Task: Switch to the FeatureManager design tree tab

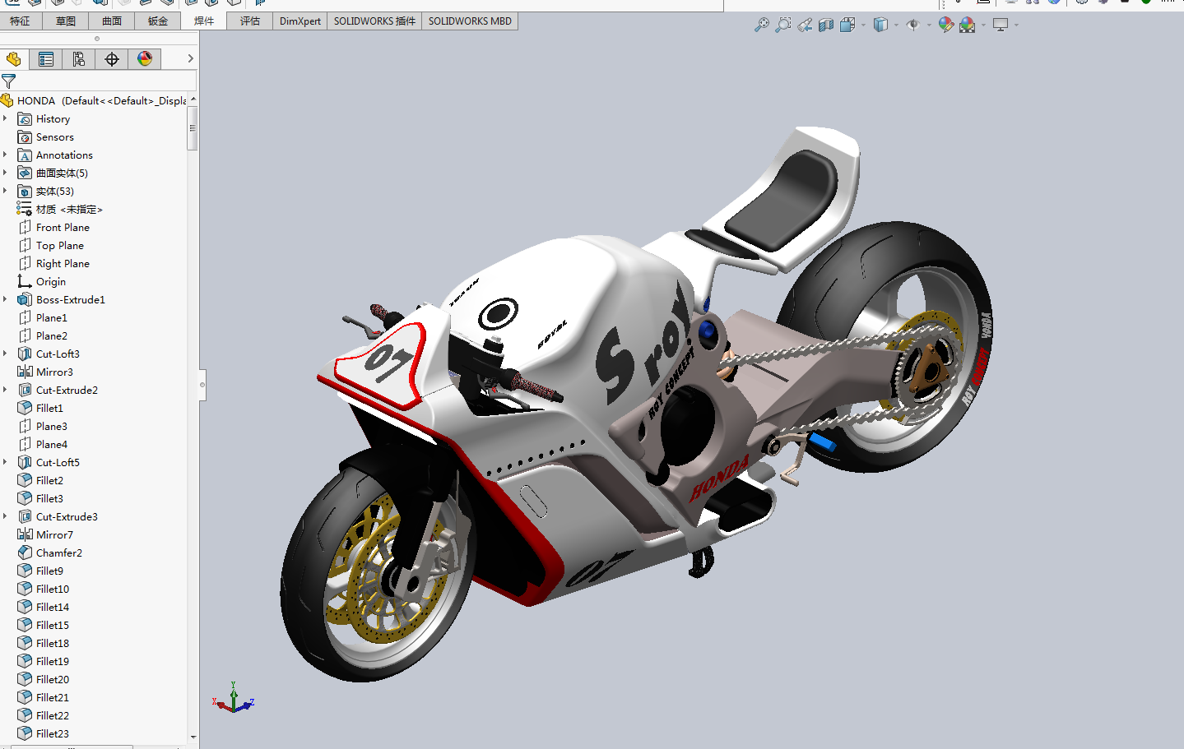Action: pos(13,58)
